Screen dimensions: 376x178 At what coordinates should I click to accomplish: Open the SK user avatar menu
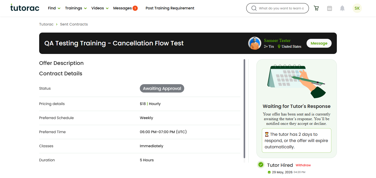(x=357, y=8)
